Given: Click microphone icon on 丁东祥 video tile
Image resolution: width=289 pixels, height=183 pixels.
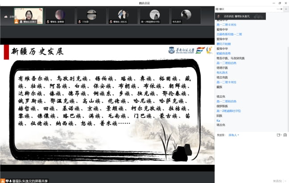Looking at the screenshot, I should click(x=78, y=21).
